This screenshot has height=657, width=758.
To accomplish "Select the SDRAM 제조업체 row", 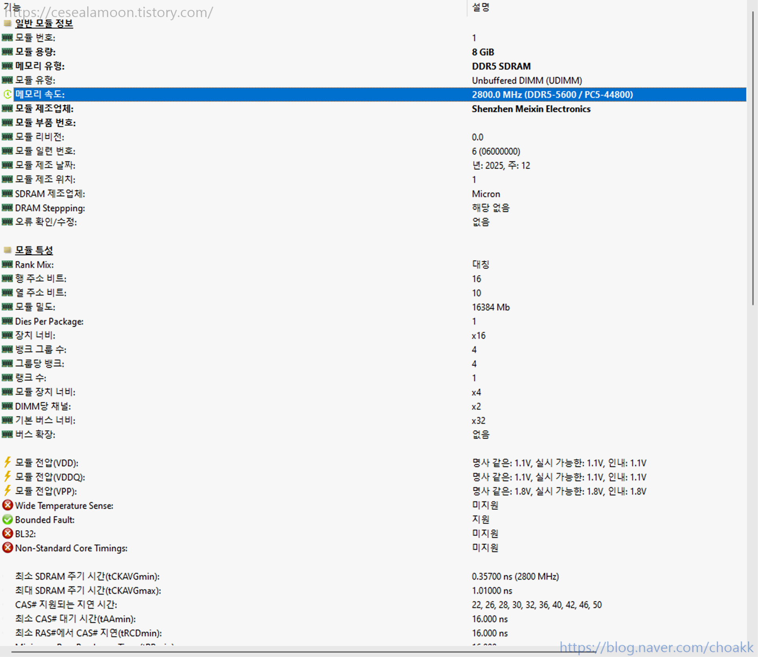I will tap(50, 194).
